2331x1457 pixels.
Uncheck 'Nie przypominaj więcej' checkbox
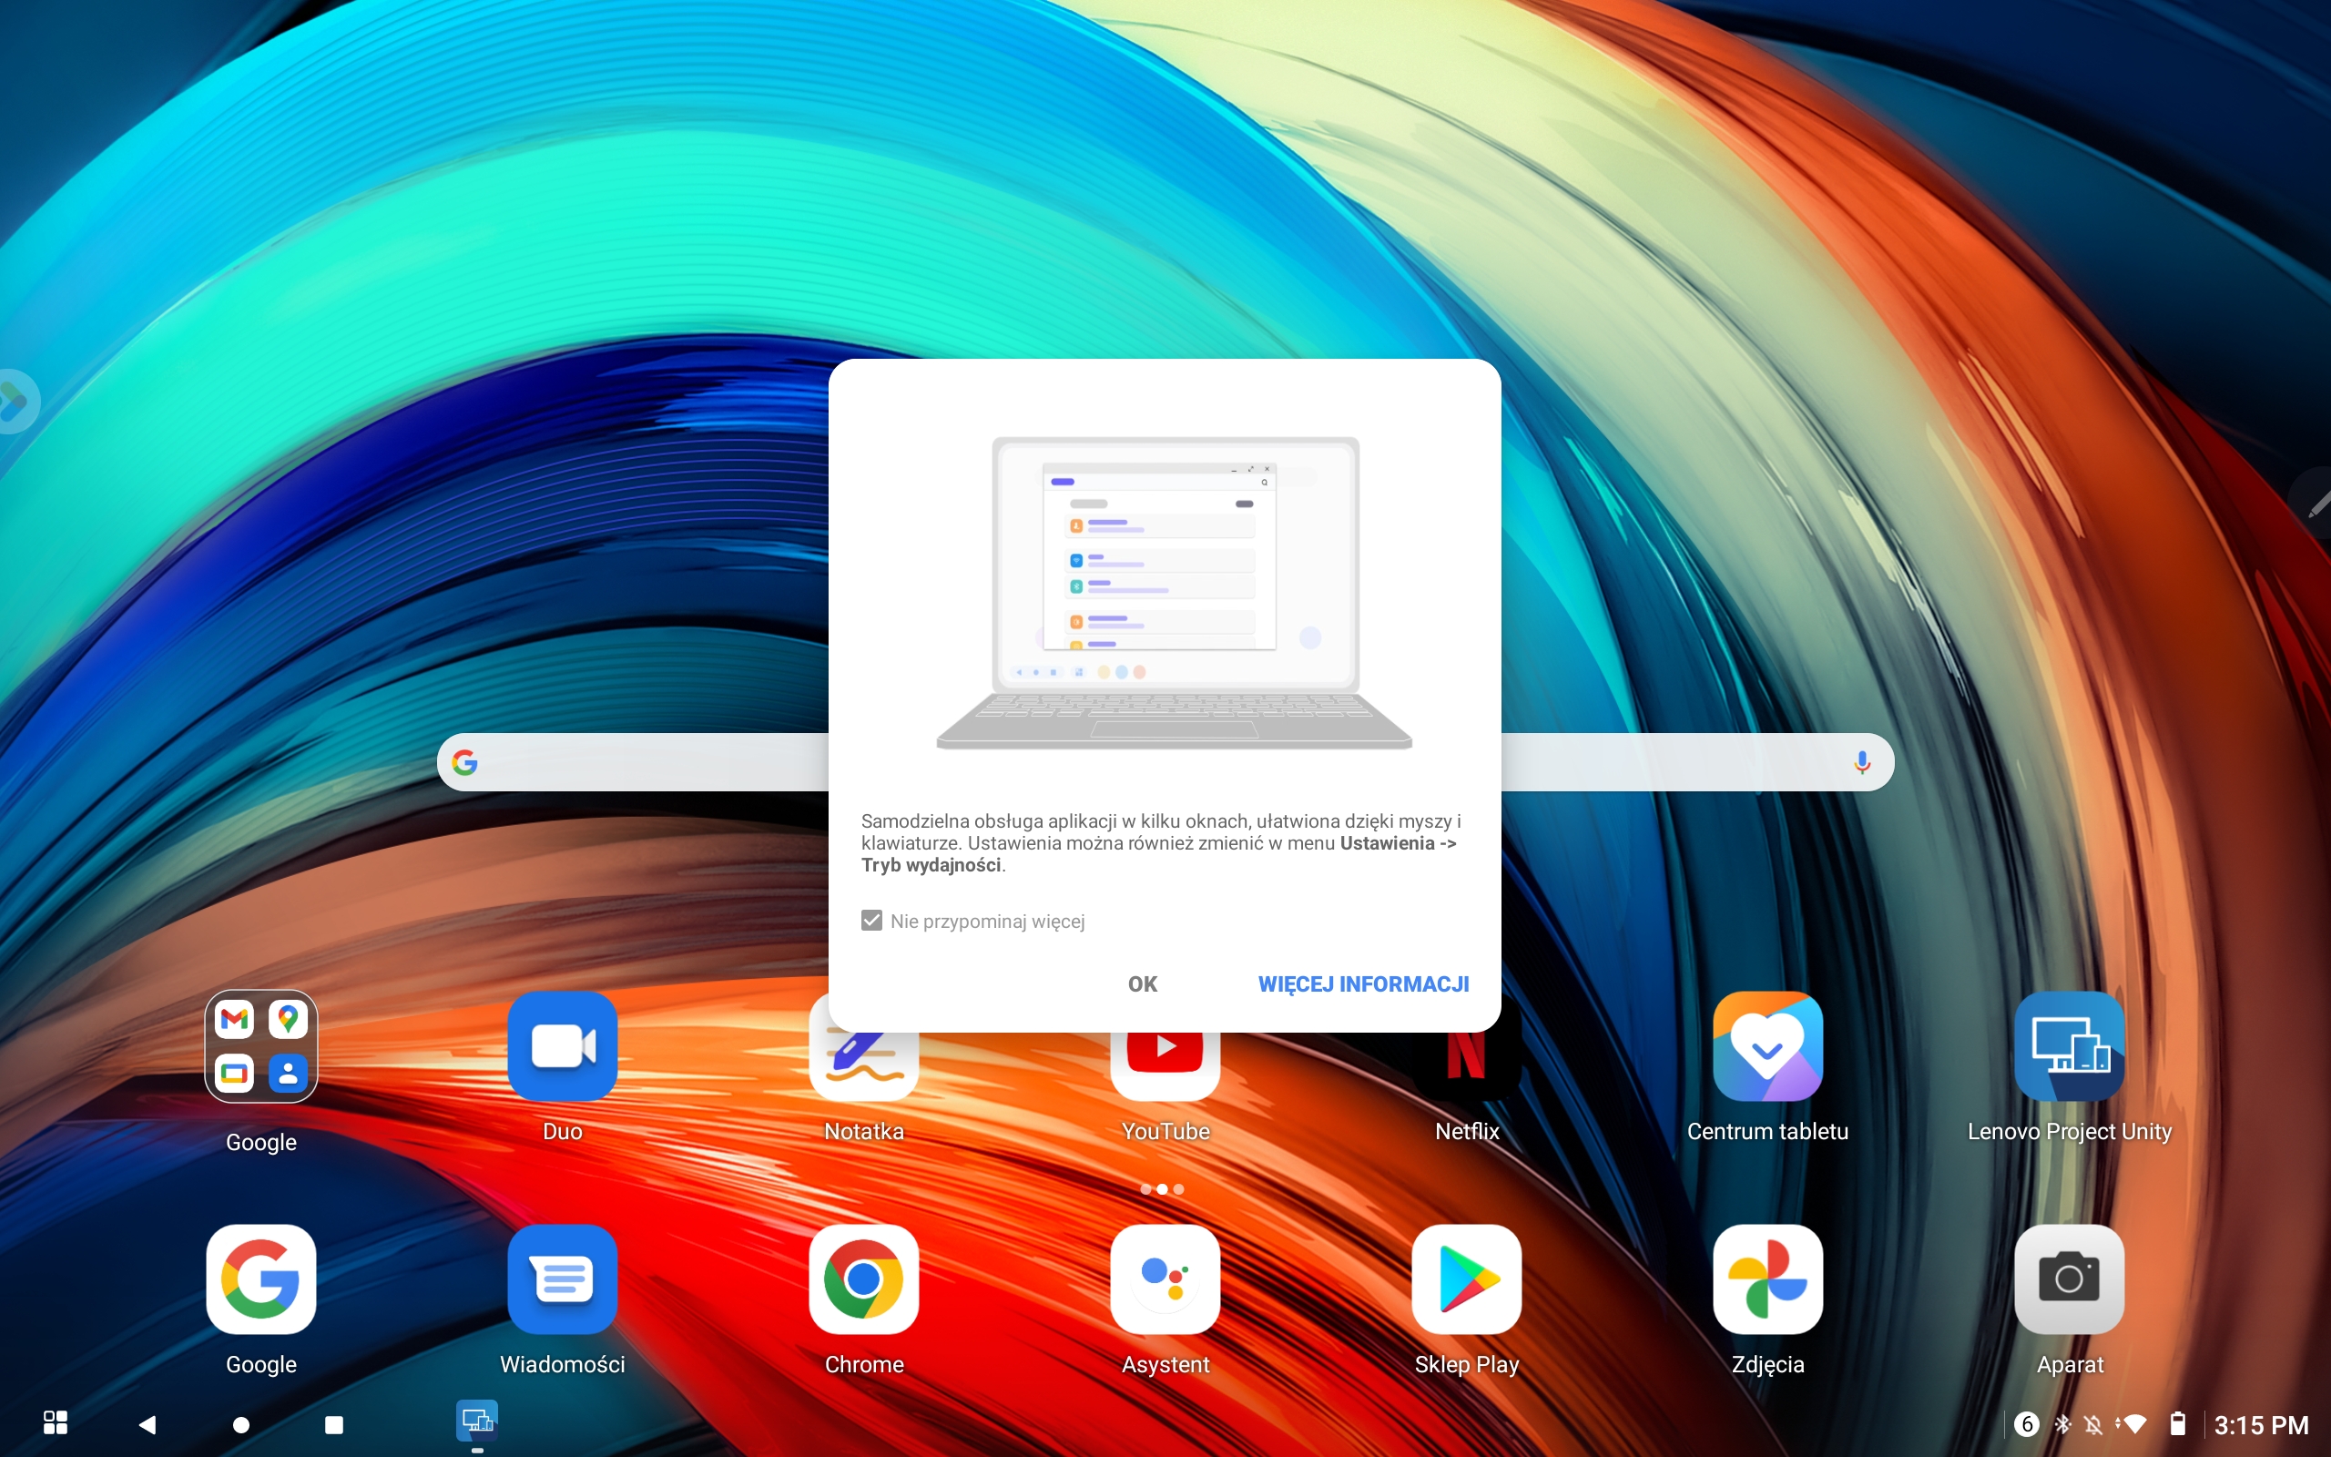click(x=871, y=922)
